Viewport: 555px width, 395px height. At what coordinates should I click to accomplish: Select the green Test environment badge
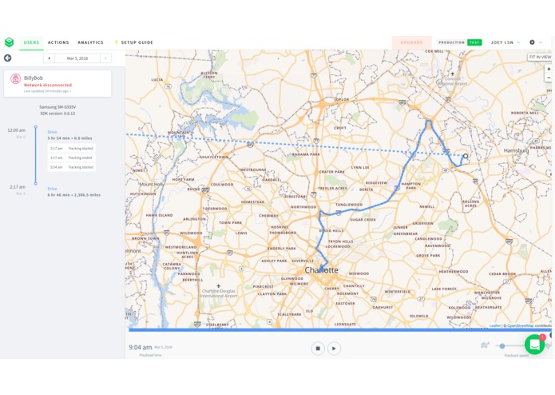(474, 42)
